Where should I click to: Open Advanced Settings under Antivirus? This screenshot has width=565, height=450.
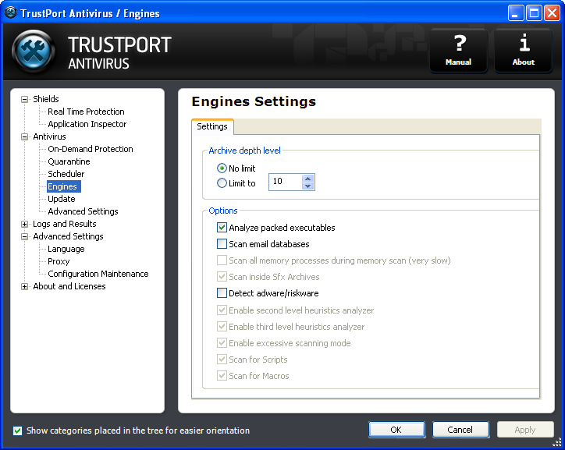point(83,211)
